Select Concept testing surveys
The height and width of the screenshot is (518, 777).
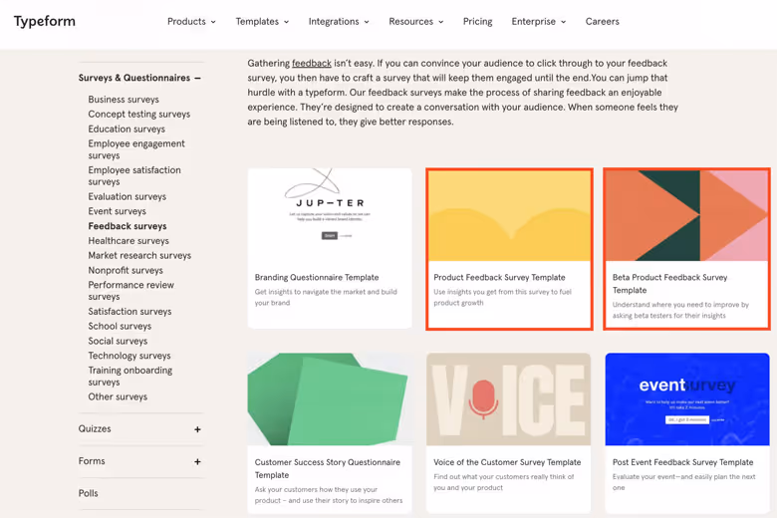tap(139, 114)
